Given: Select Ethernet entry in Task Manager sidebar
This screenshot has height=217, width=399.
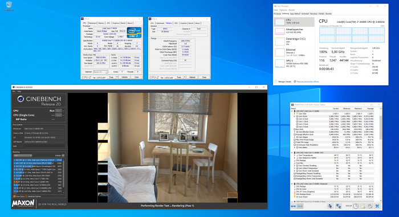Looking at the screenshot, I should point(295,52).
